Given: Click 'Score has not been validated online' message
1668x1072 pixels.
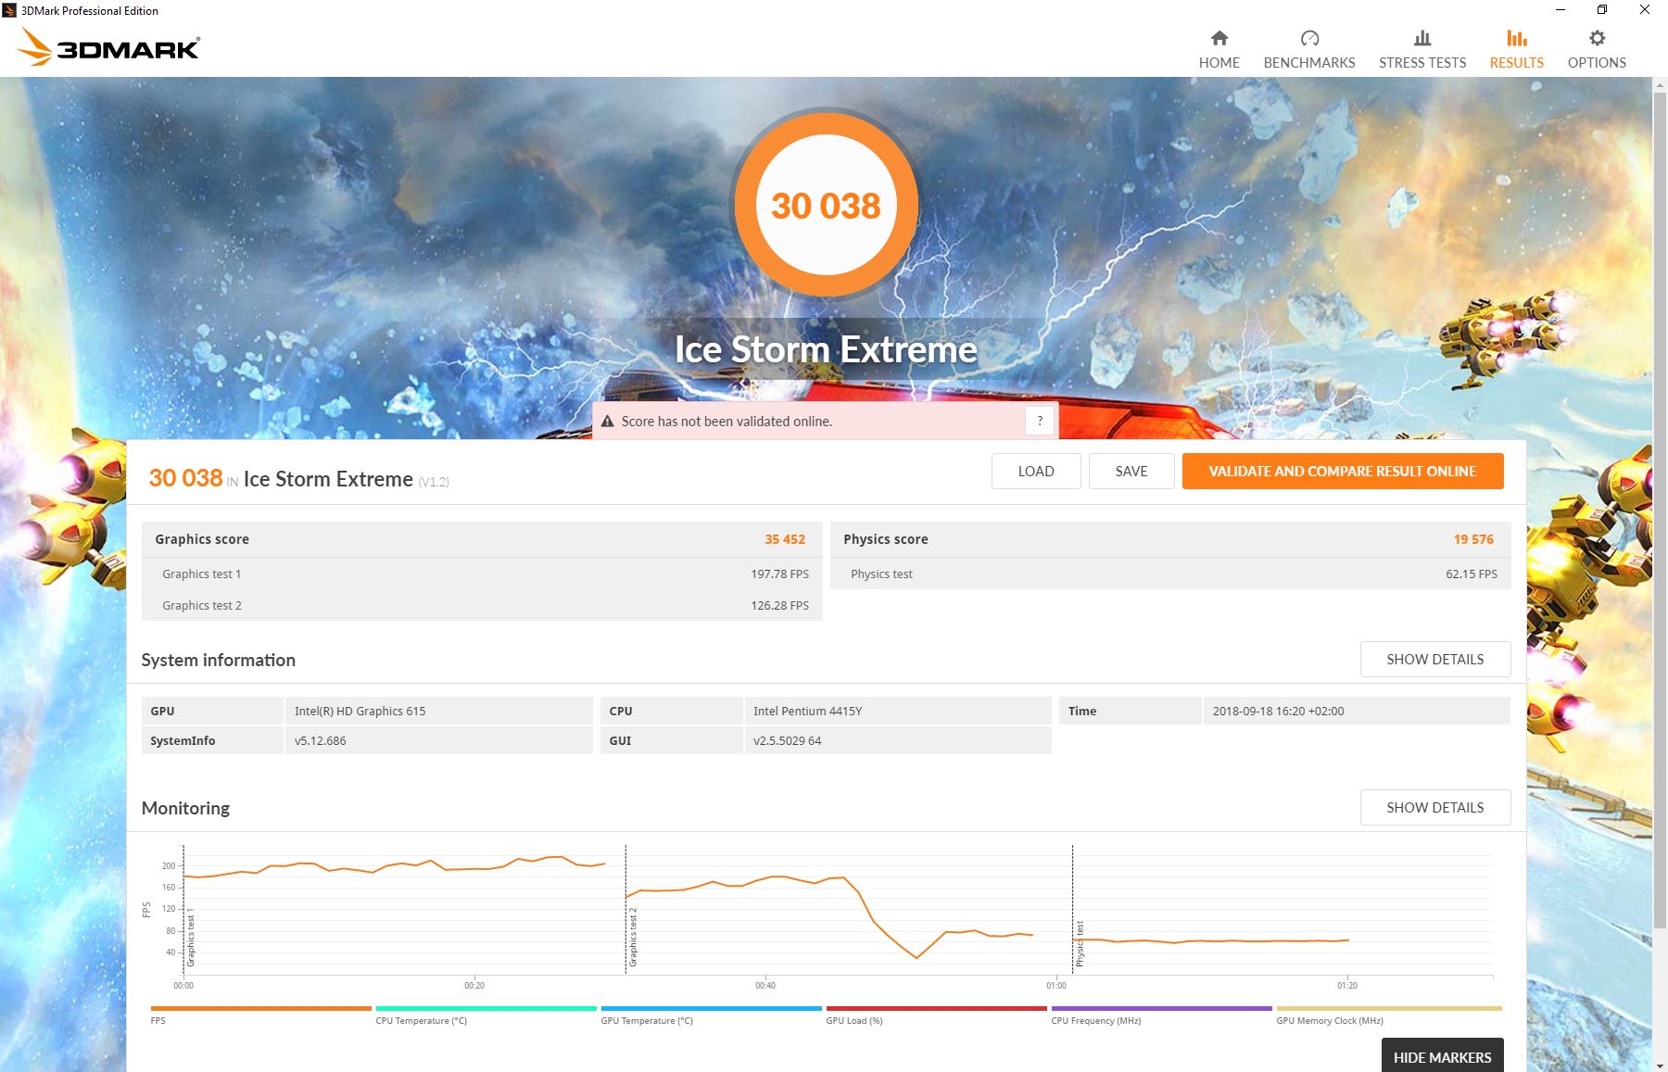Looking at the screenshot, I should [x=727, y=422].
